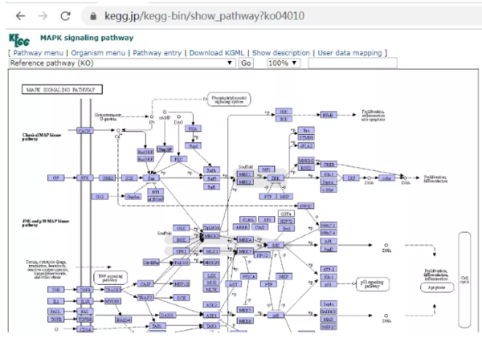Click the Cell cycle pathway node
Image resolution: width=482 pixels, height=338 pixels.
[x=466, y=275]
